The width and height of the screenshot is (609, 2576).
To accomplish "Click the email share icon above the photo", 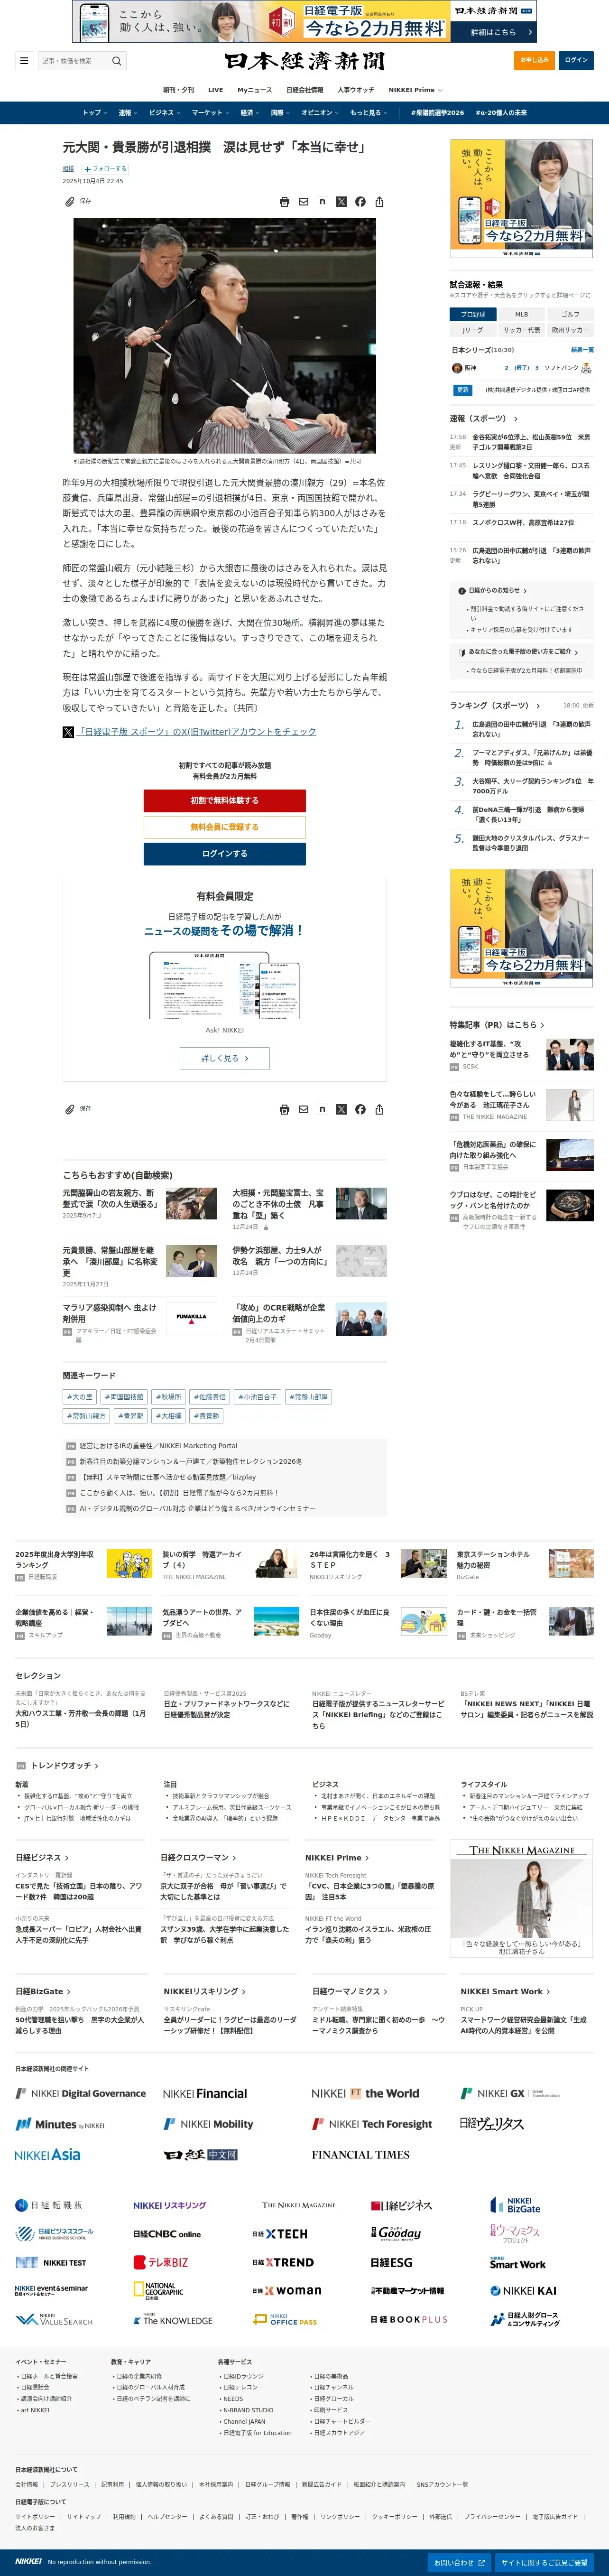I will pos(304,202).
